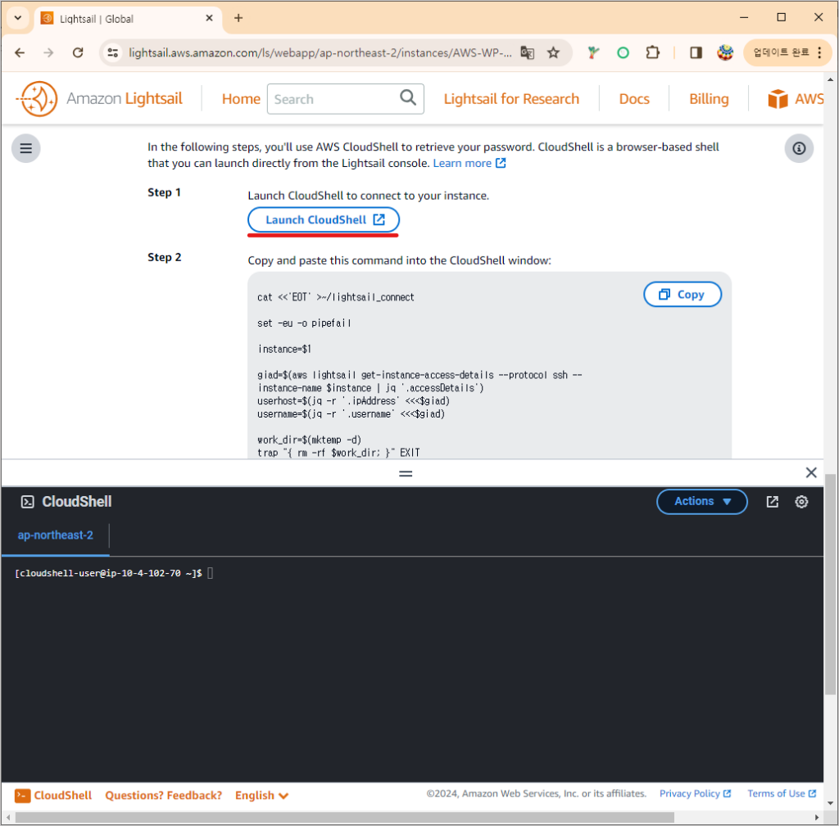Close the Lightsail | Global tab
The height and width of the screenshot is (826, 839).
pyautogui.click(x=209, y=18)
